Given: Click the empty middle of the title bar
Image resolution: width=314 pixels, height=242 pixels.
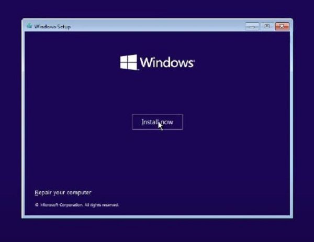Looking at the screenshot, I should (157, 26).
